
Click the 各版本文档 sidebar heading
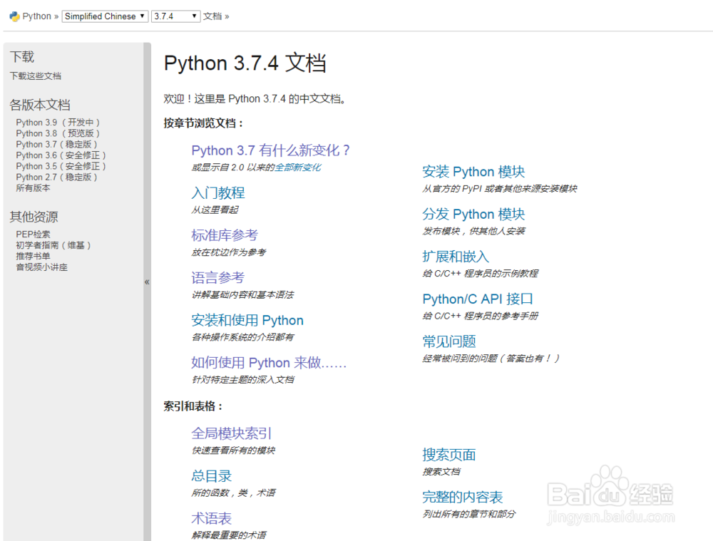click(40, 105)
